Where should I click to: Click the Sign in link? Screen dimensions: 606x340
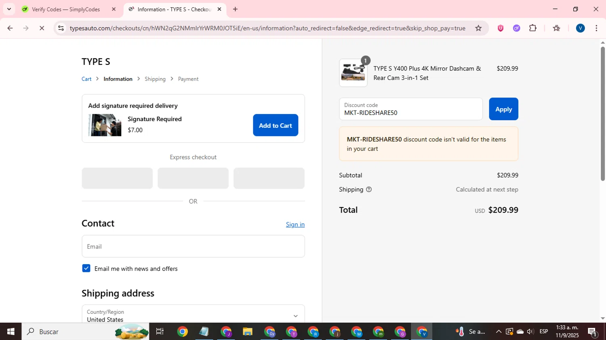coord(295,225)
